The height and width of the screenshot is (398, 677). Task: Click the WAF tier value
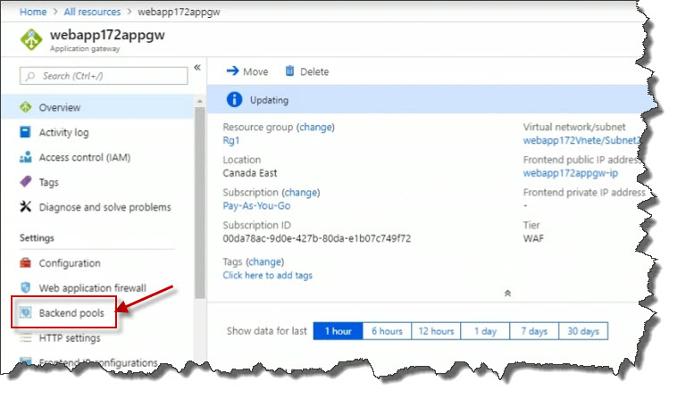pyautogui.click(x=533, y=238)
